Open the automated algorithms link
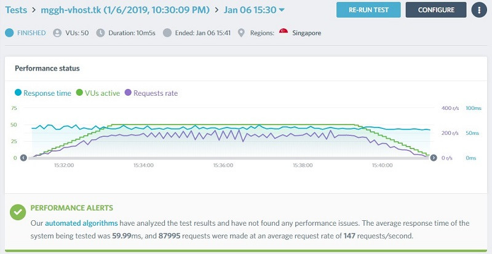492x254 pixels. (82, 223)
